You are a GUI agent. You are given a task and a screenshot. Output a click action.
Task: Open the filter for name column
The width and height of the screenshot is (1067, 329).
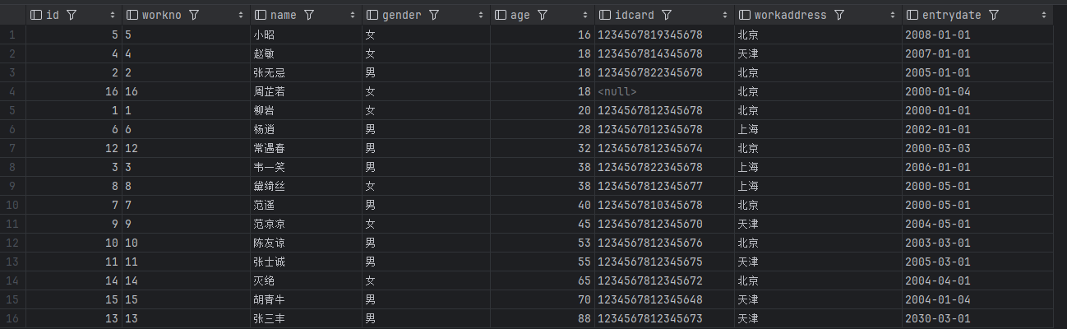point(308,15)
